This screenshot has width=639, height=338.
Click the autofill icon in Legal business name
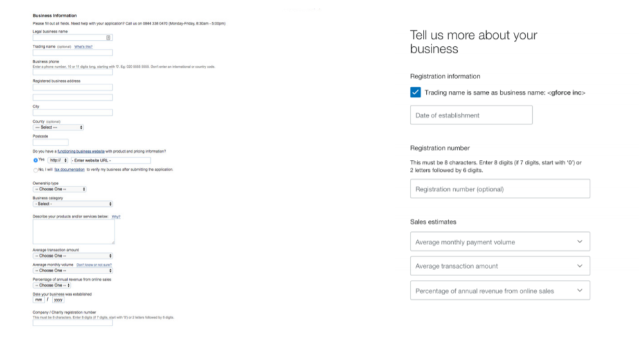click(109, 38)
